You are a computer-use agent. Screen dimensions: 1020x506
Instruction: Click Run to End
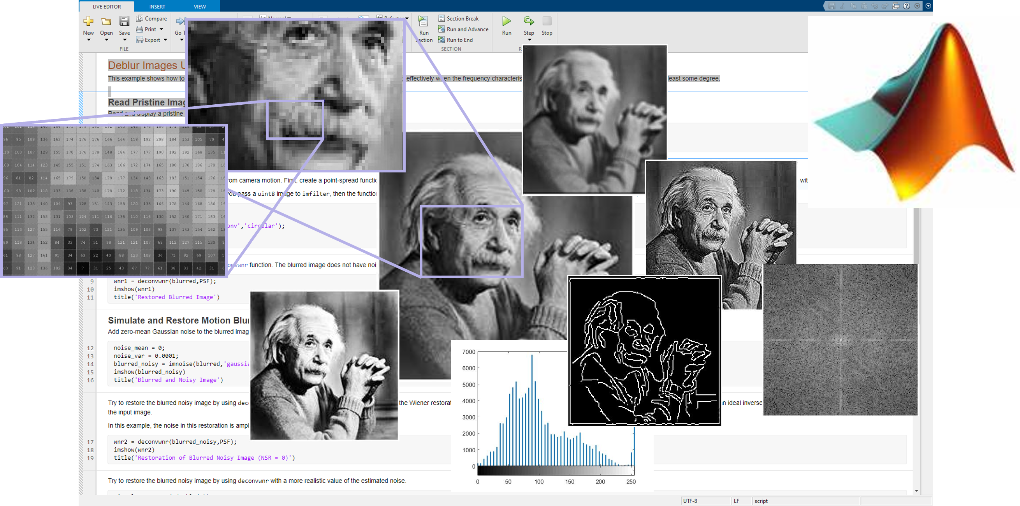pyautogui.click(x=455, y=40)
